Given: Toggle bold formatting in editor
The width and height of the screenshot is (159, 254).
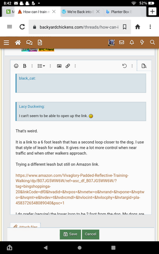Looking at the screenshot, I should click(25, 66).
